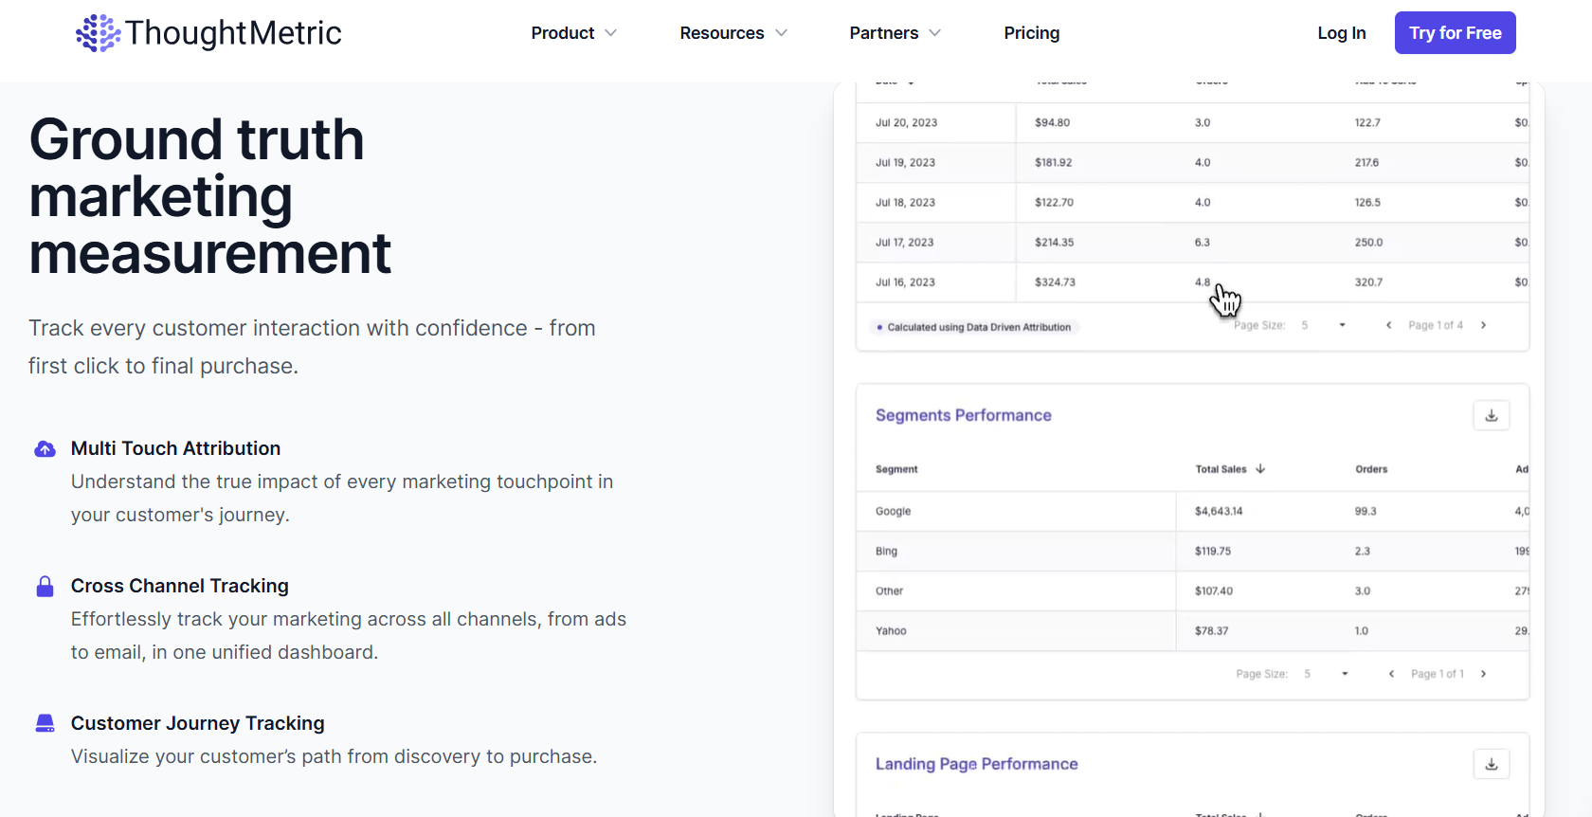Click the Try for Free button

1456,33
